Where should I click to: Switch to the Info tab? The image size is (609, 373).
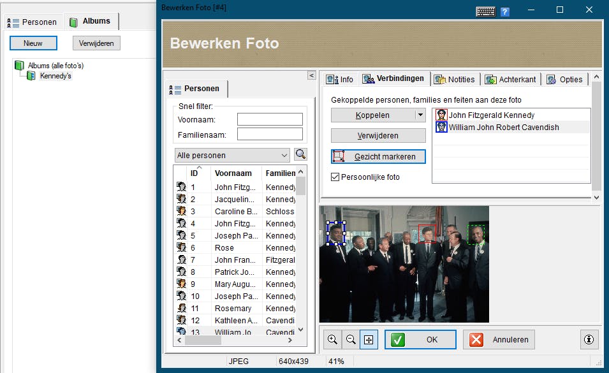tap(339, 79)
